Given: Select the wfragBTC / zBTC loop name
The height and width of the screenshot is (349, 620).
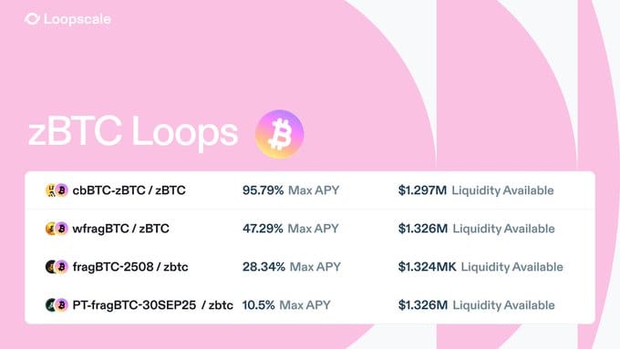Looking at the screenshot, I should (120, 229).
